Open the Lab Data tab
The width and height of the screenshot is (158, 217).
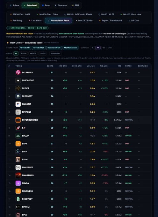134,20
